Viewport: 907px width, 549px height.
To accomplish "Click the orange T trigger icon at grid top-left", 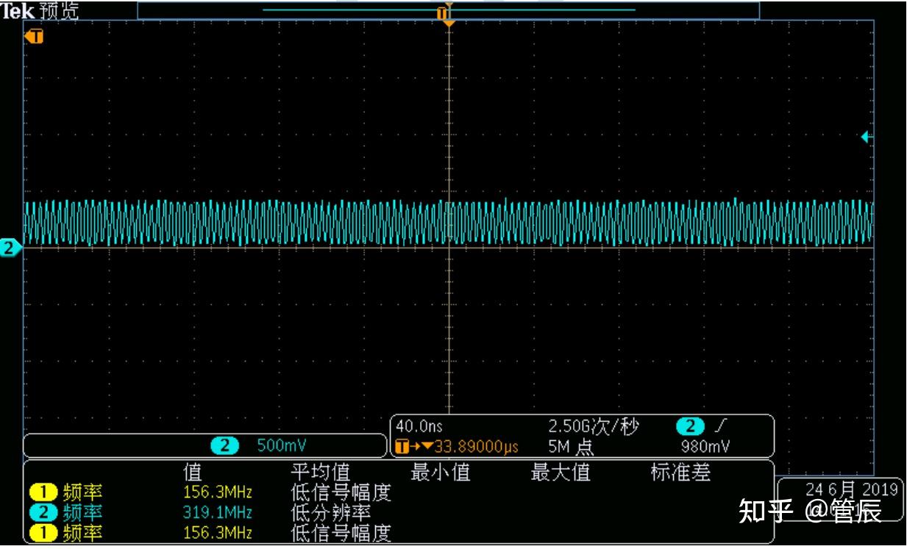I will coord(35,36).
